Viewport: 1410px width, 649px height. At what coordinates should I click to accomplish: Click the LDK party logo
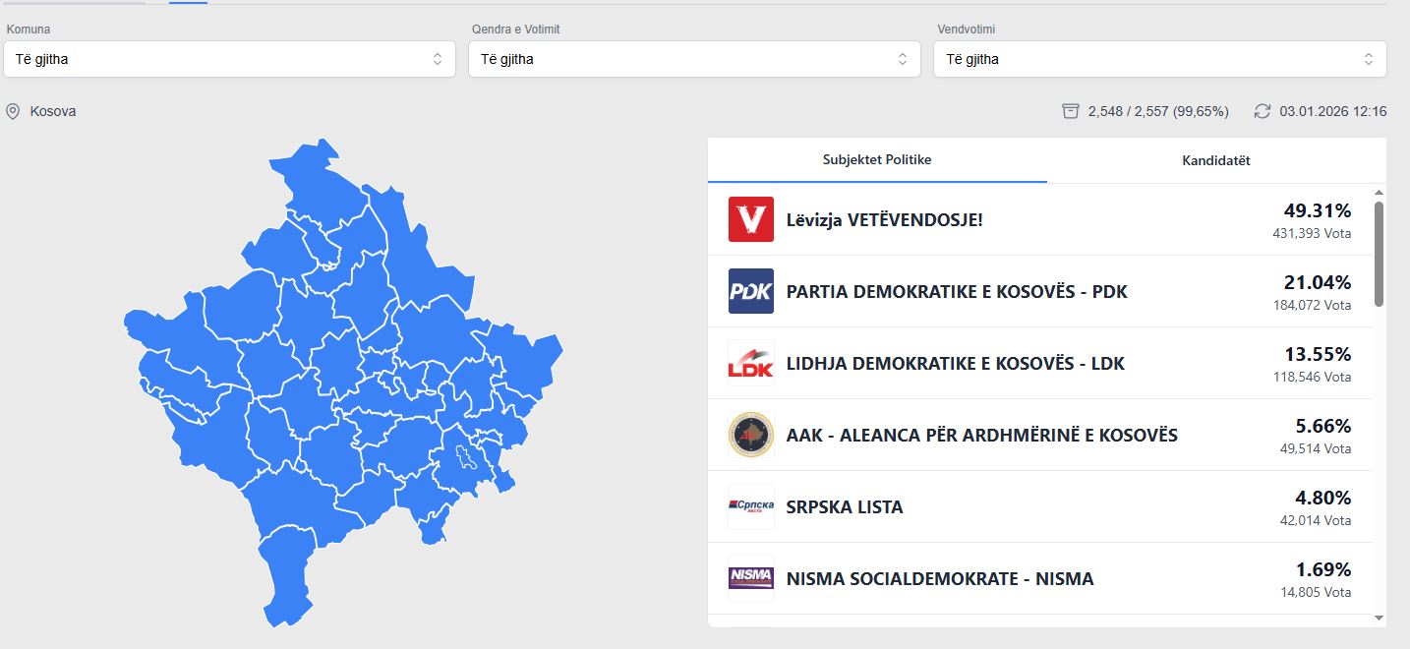pos(750,363)
